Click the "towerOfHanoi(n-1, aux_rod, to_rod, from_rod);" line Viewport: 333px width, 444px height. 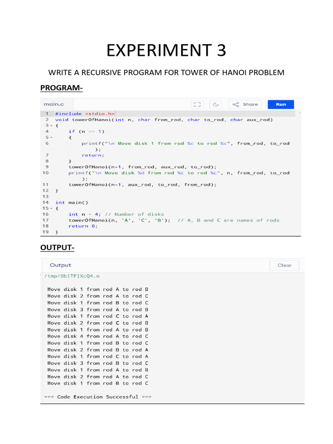(142, 185)
